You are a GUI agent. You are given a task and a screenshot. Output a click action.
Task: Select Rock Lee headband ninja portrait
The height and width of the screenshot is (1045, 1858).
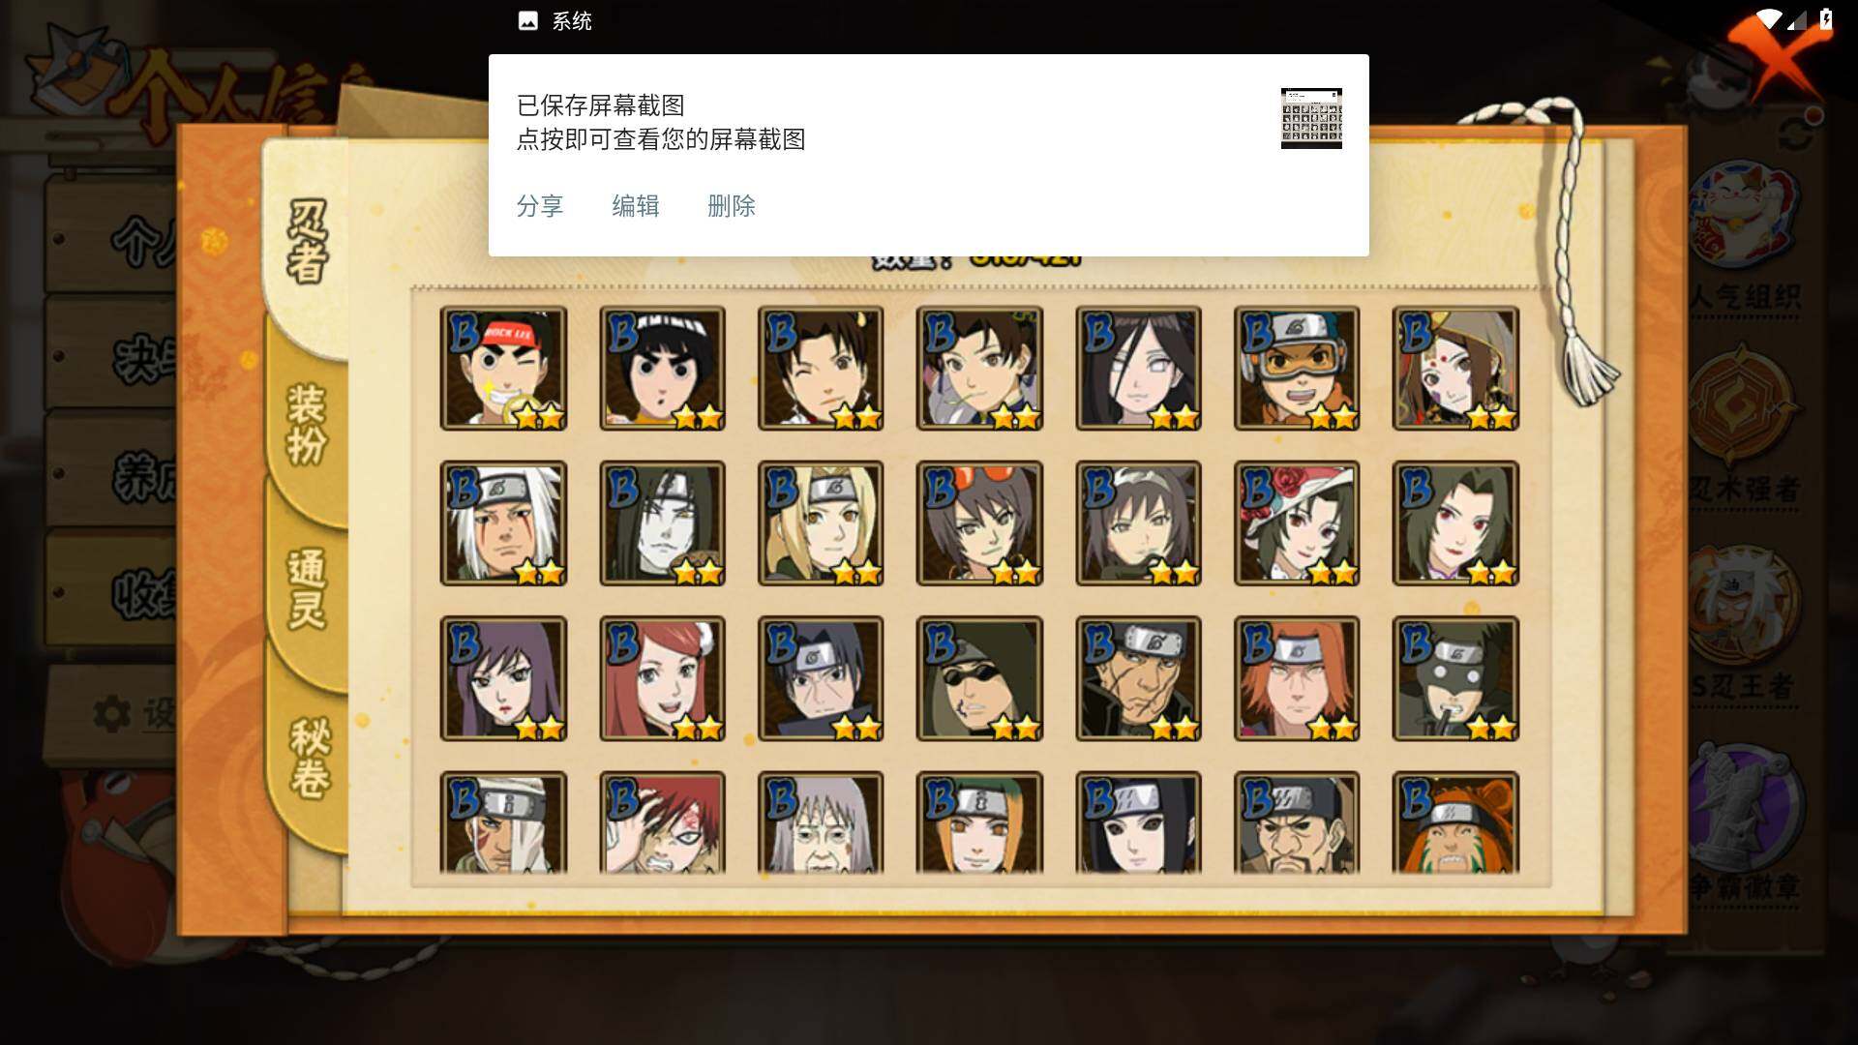click(503, 368)
